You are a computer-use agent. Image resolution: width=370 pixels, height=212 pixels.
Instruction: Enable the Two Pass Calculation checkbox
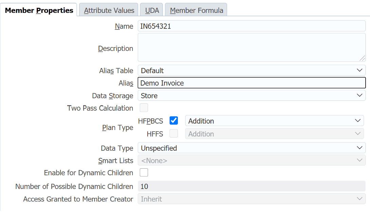[144, 107]
